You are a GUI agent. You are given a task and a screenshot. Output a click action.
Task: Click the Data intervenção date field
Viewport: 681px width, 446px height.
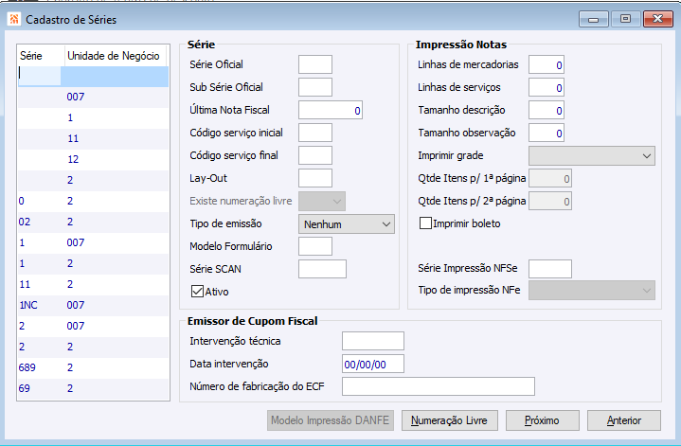(x=372, y=364)
